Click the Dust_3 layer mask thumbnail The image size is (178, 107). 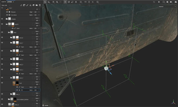13,104
